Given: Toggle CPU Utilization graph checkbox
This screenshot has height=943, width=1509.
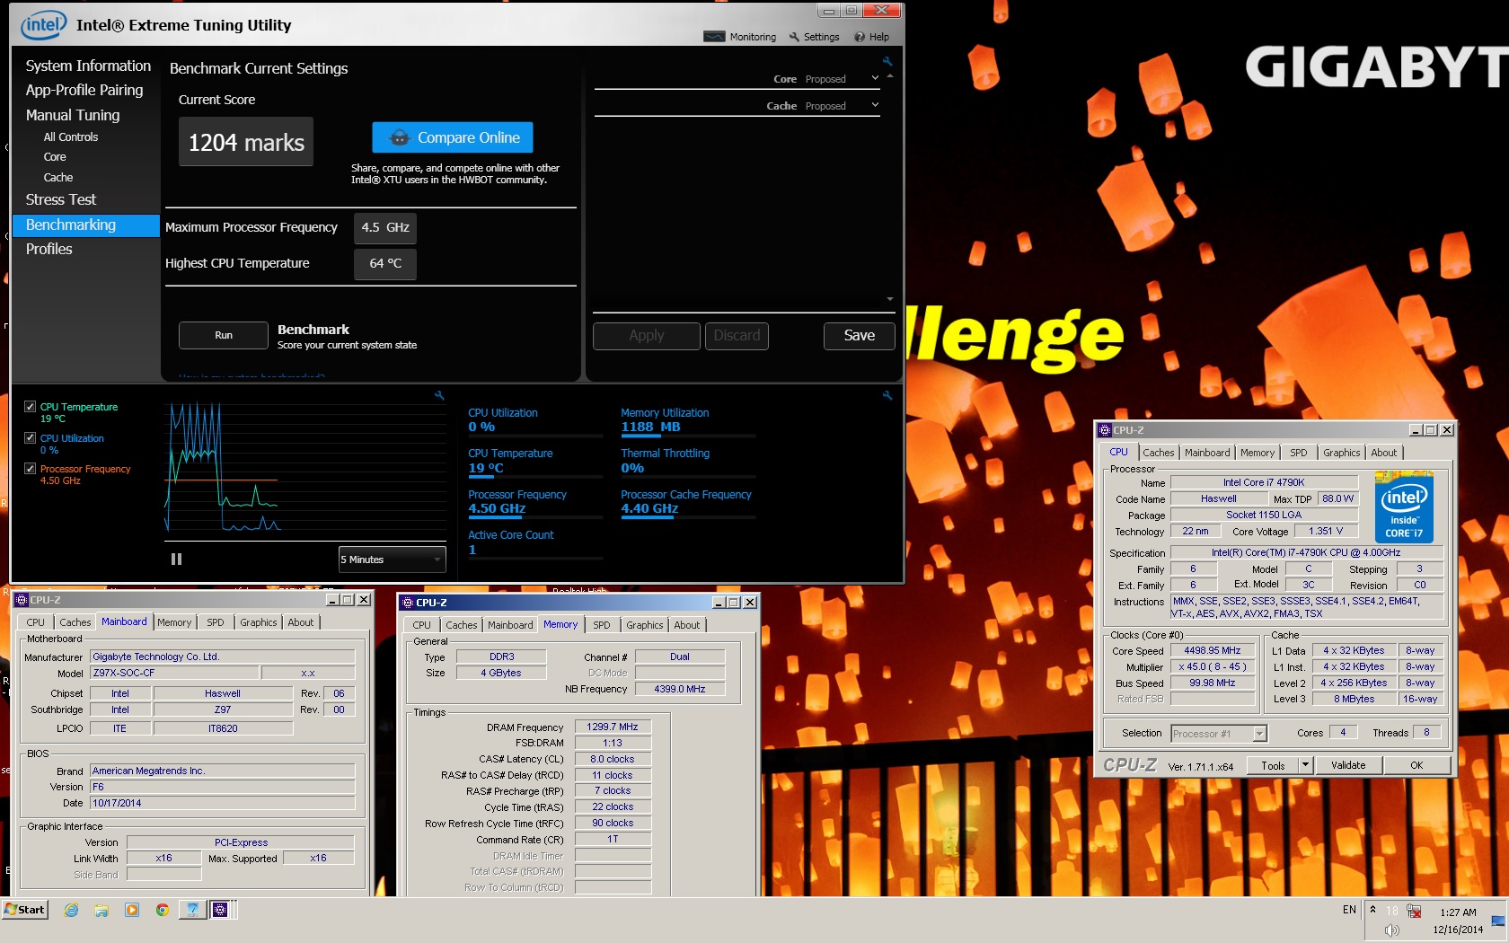Looking at the screenshot, I should pyautogui.click(x=30, y=438).
